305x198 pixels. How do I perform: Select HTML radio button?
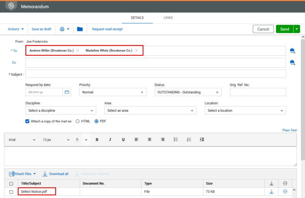pos(78,121)
